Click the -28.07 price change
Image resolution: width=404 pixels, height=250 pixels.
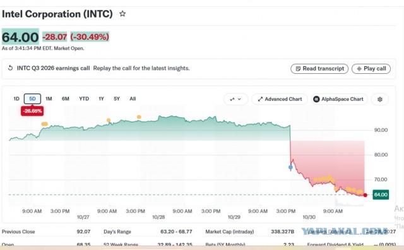(55, 37)
